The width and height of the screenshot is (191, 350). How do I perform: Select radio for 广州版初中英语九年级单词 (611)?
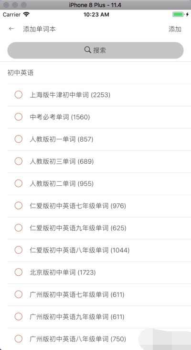[19, 316]
